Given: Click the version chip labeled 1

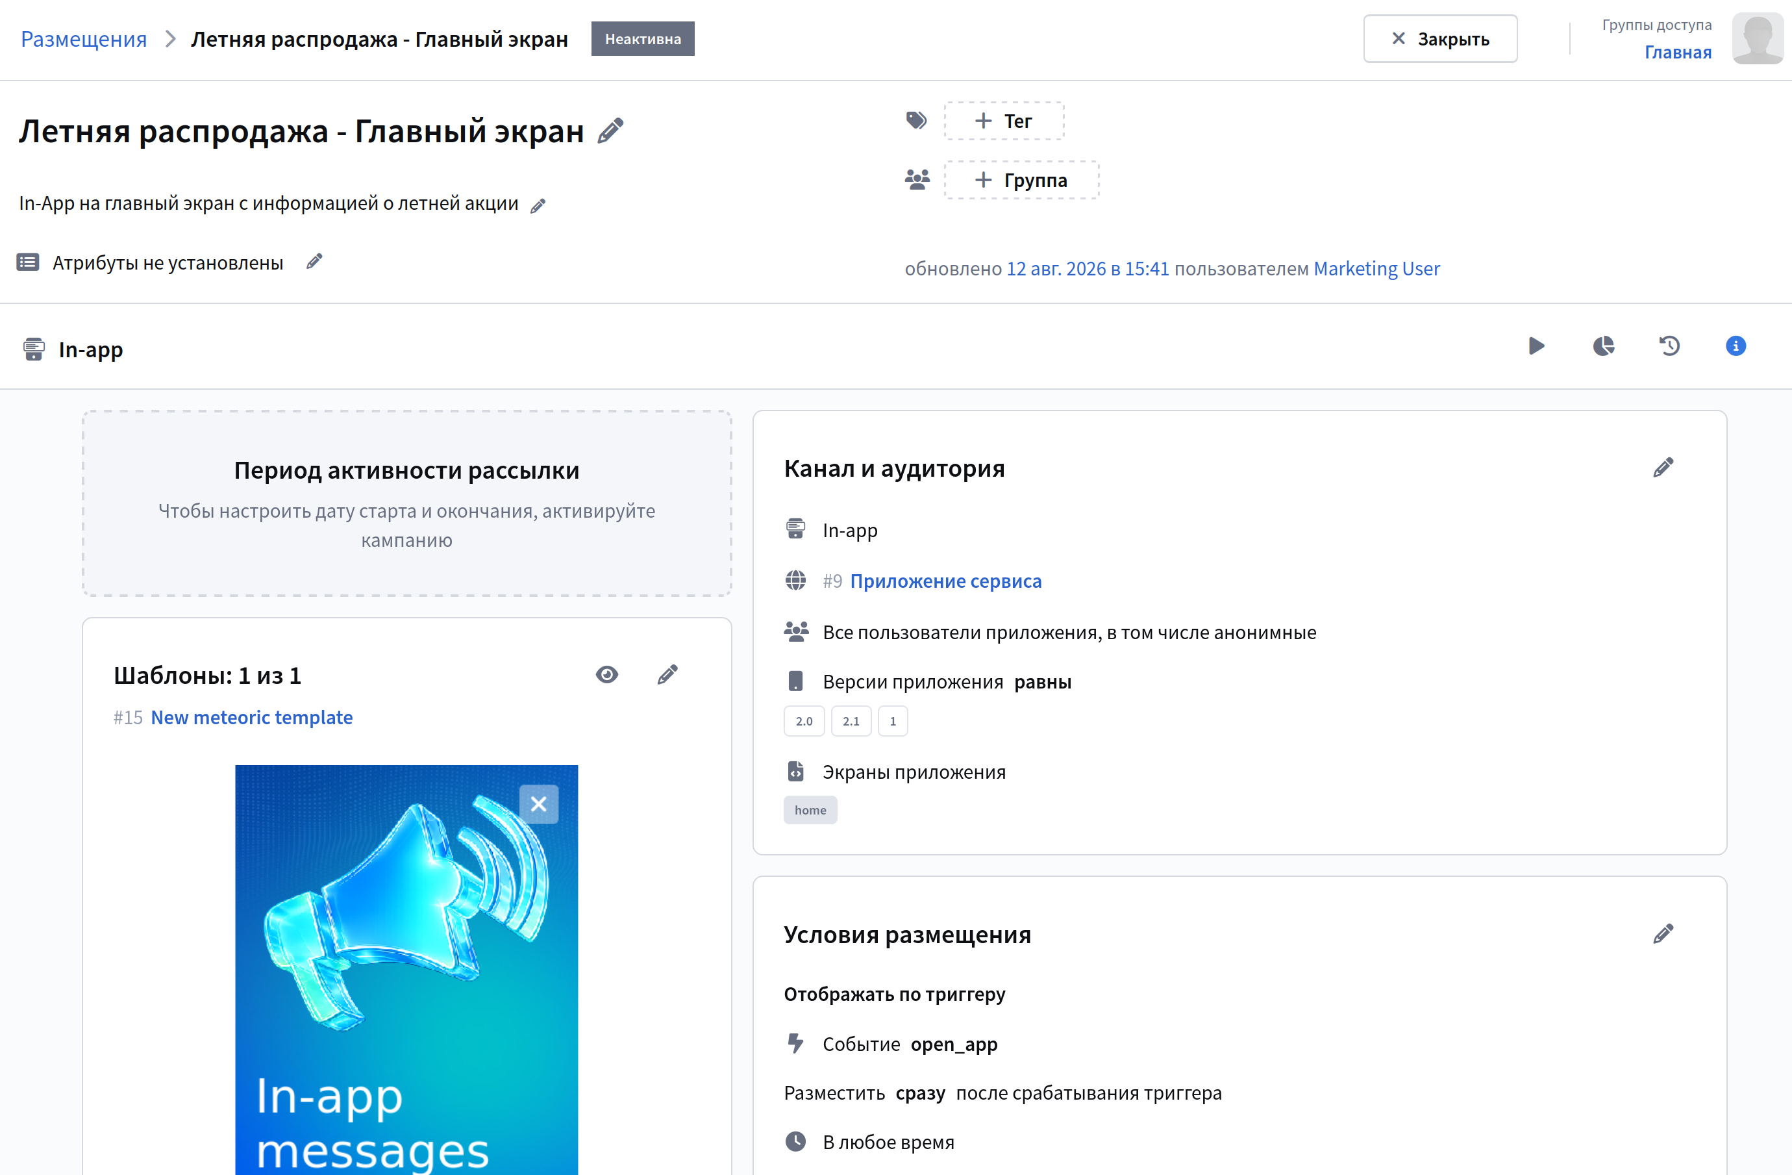Looking at the screenshot, I should point(893,721).
